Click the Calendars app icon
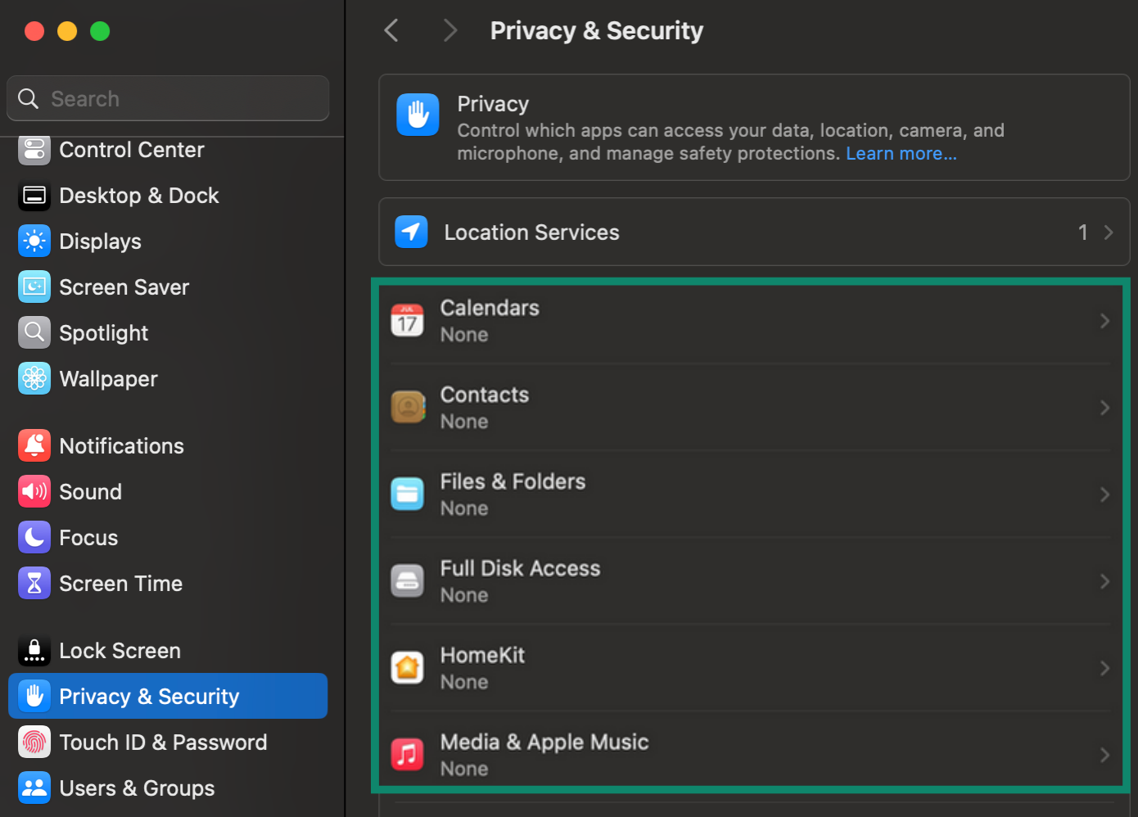 coord(407,320)
